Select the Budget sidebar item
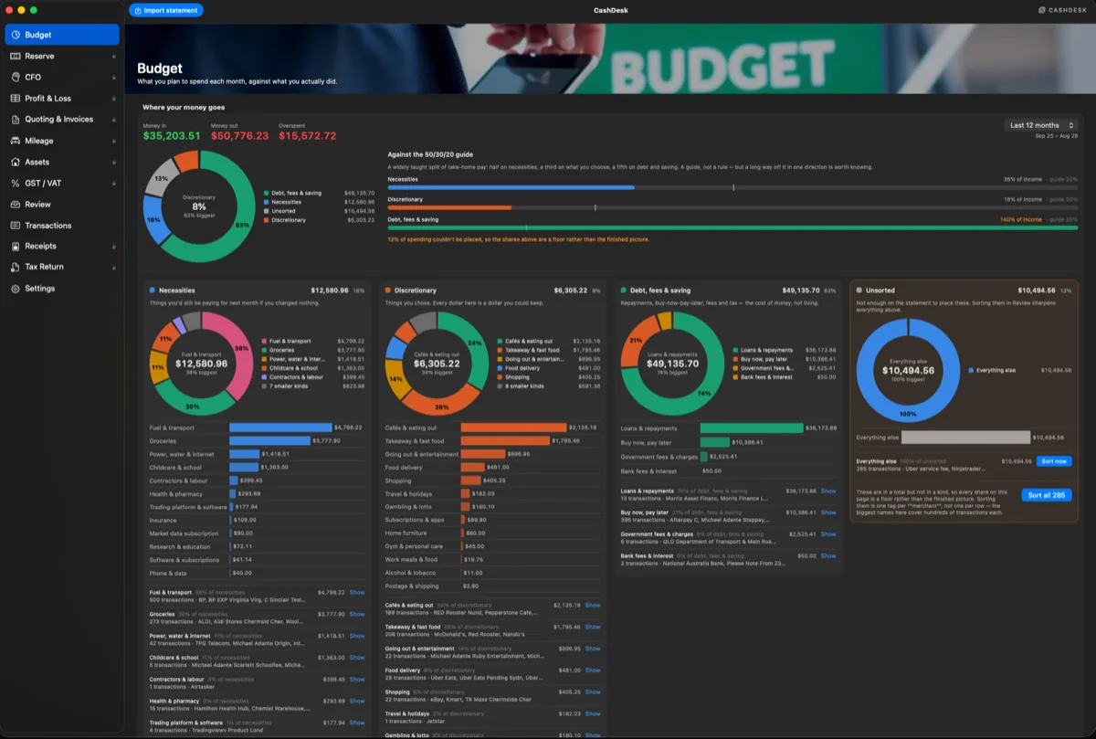Viewport: 1096px width, 739px height. coord(62,35)
